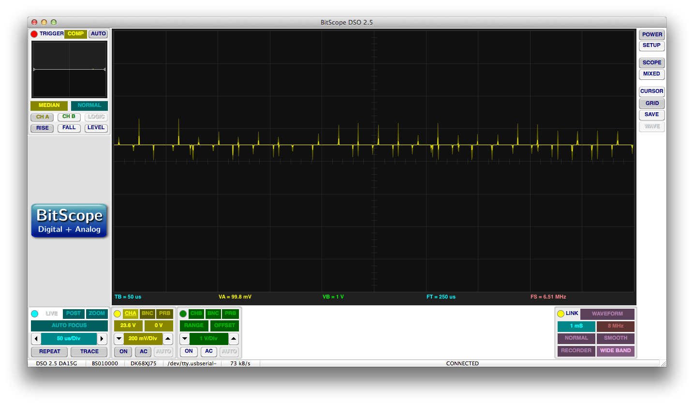The image size is (694, 405).
Task: Click down arrow beside 1 V/Div
Action: click(x=184, y=339)
